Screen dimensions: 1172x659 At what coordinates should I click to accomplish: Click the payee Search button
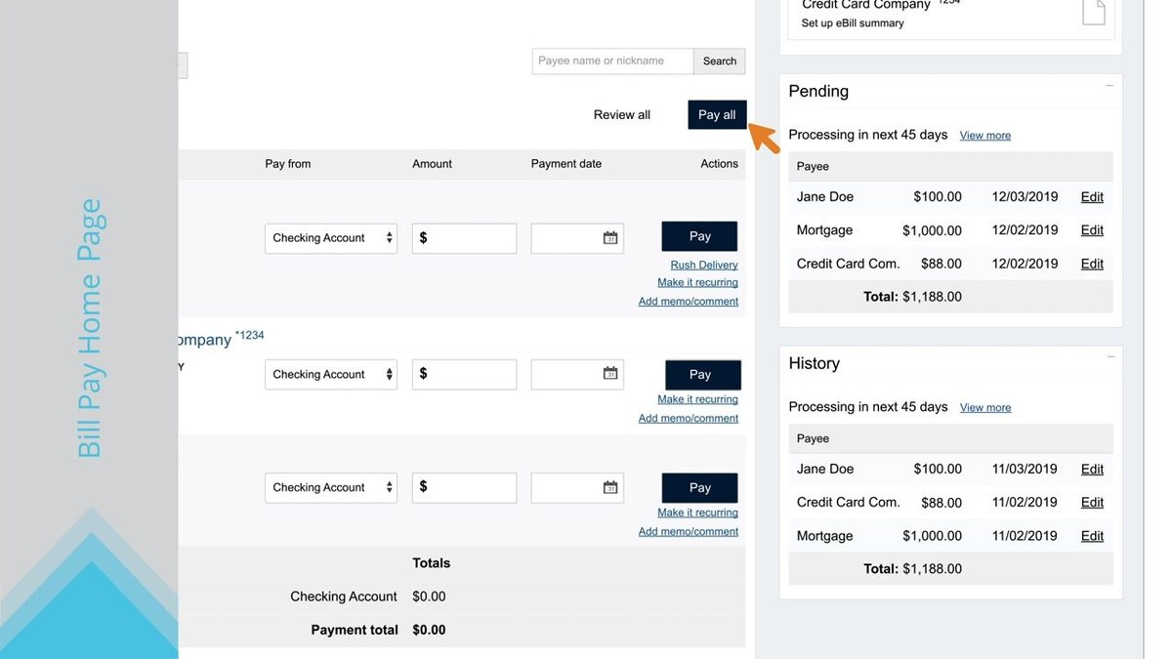[x=719, y=61]
